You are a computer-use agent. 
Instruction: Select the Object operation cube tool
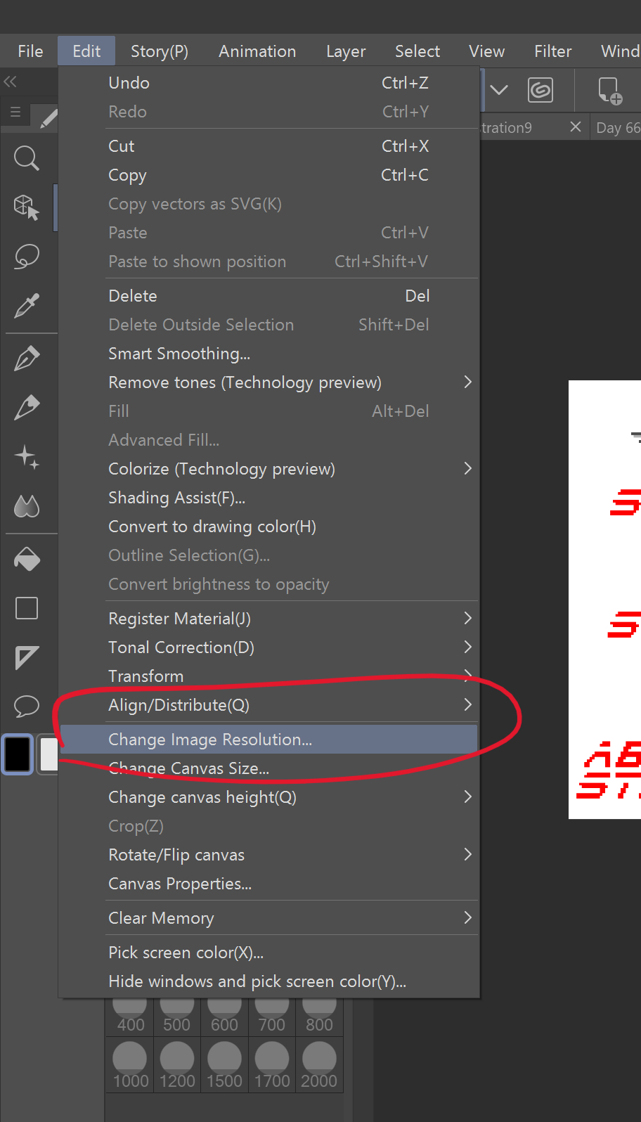click(26, 207)
